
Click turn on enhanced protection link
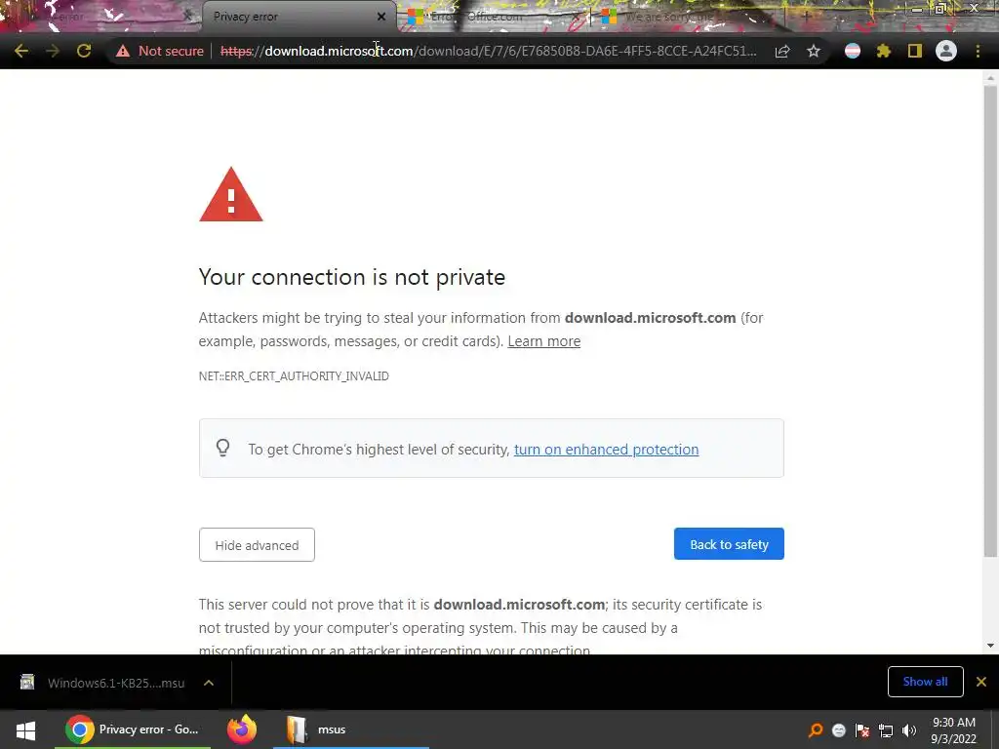click(x=606, y=450)
